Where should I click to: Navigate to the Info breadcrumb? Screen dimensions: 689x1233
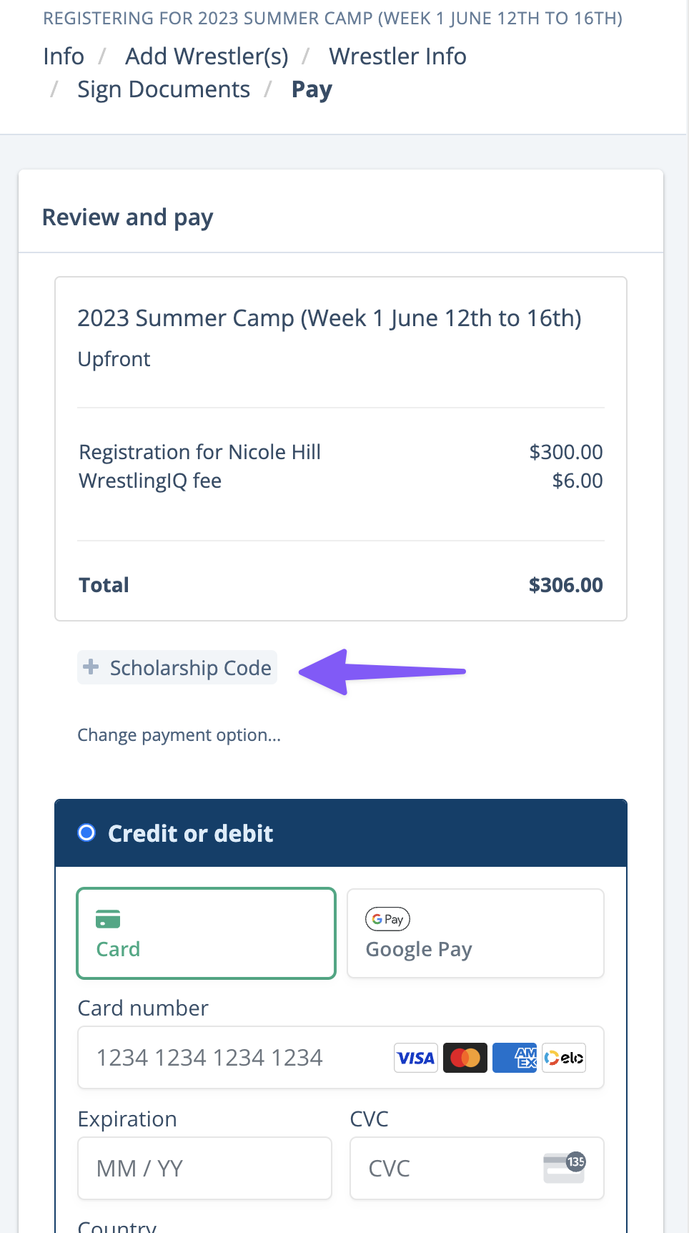pyautogui.click(x=63, y=56)
